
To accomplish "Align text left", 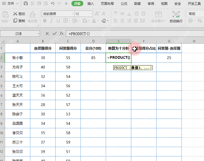I will point(116,21).
